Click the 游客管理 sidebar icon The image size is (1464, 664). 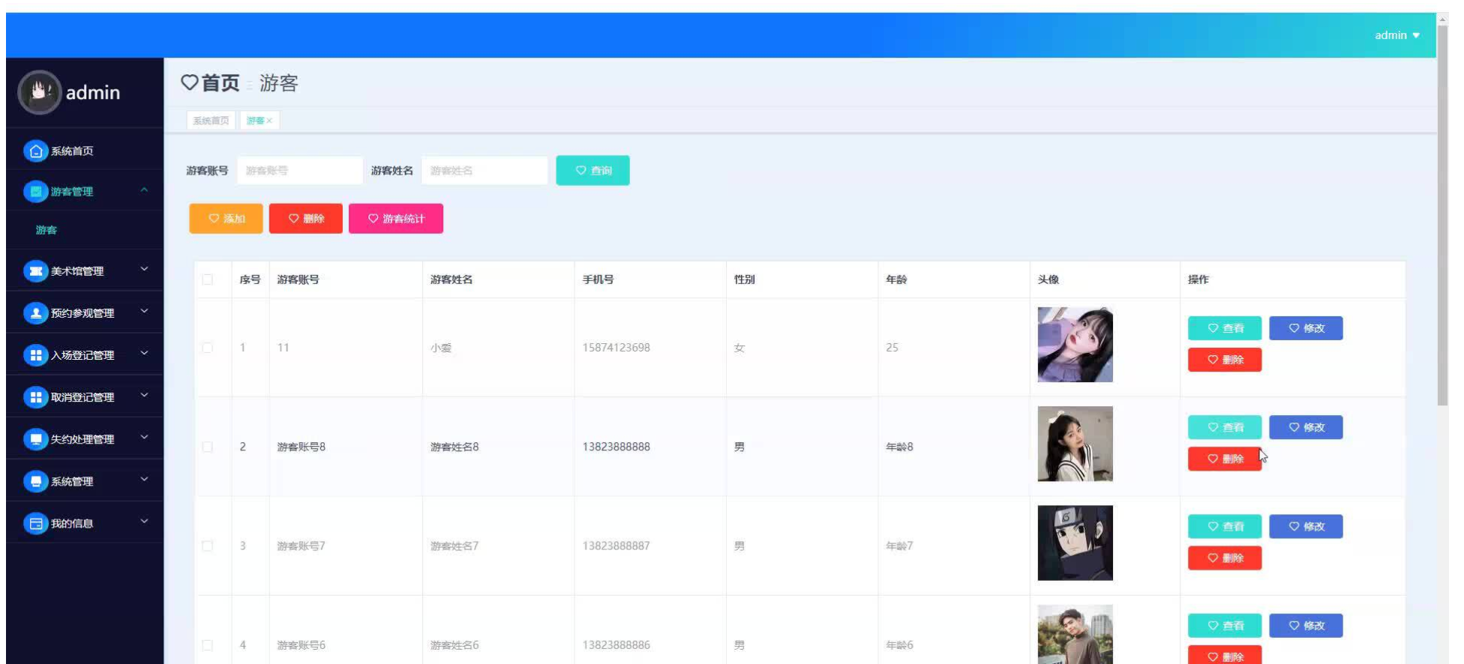(x=35, y=192)
